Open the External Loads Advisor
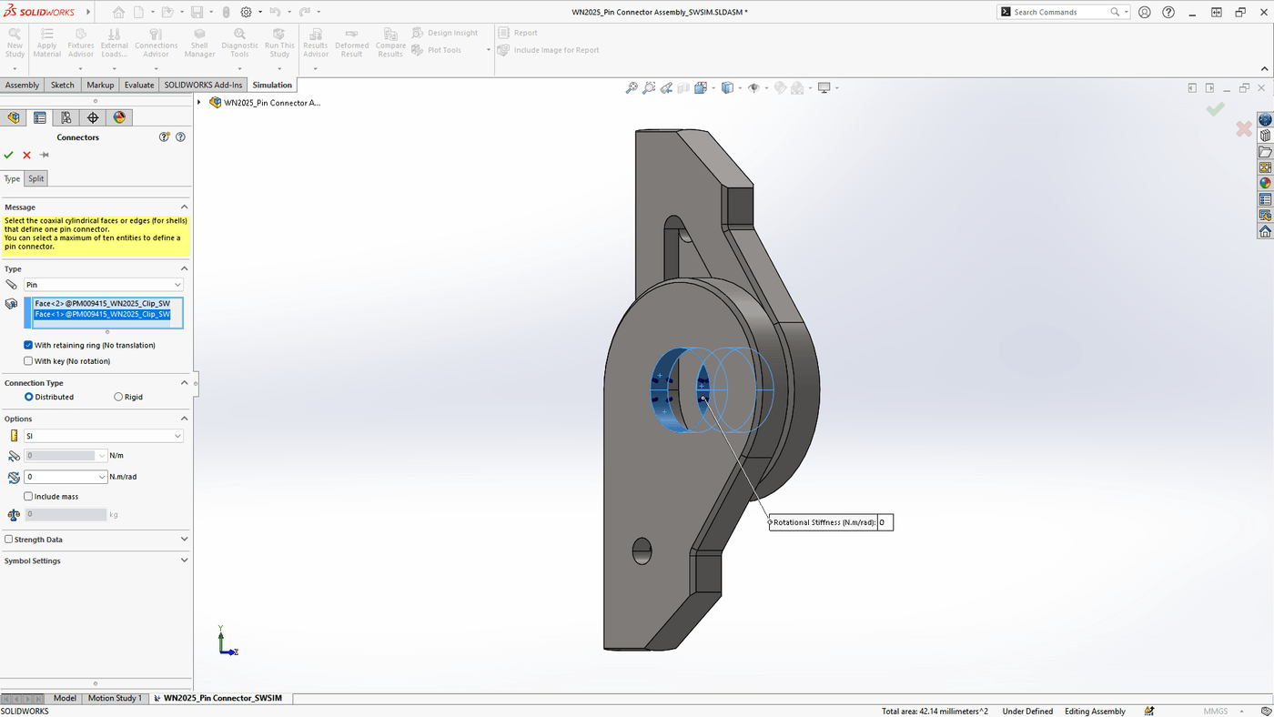 [113, 41]
